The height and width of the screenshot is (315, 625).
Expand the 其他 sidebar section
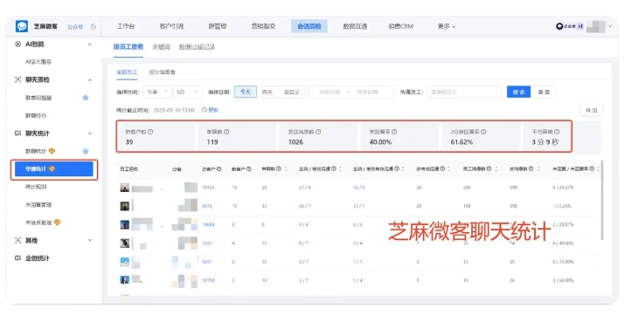pyautogui.click(x=90, y=240)
